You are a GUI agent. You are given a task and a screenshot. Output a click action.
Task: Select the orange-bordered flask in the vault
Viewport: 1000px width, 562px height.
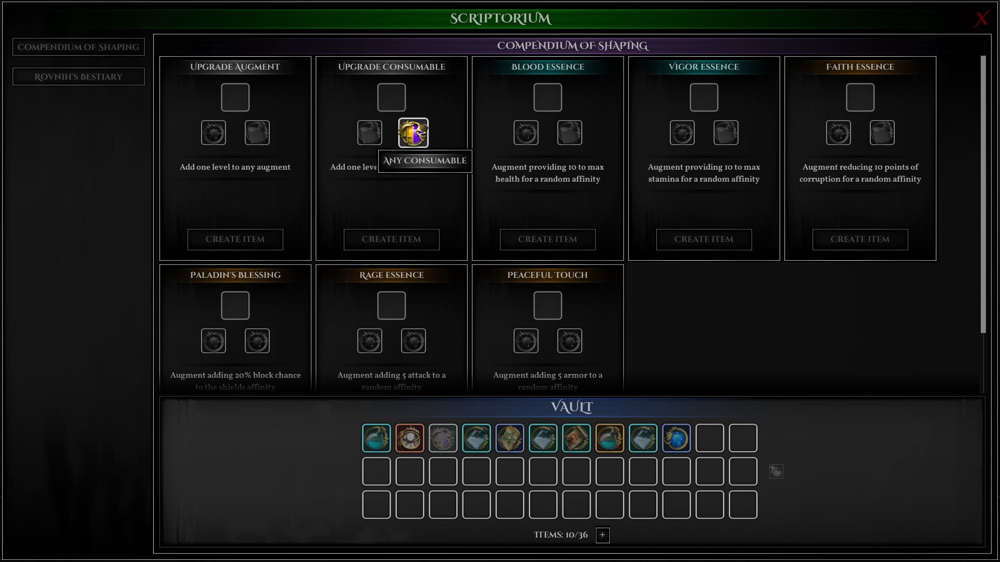click(609, 438)
